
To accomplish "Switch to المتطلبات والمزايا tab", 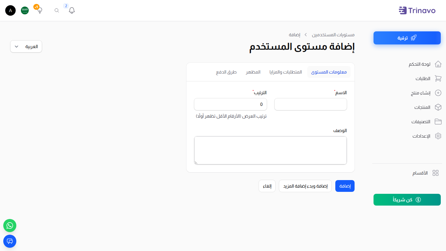I will tap(286, 72).
